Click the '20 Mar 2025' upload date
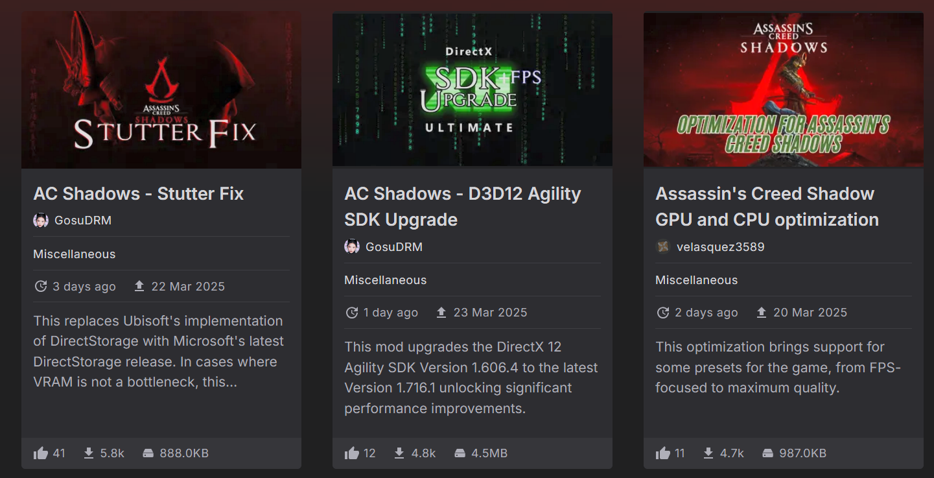The image size is (934, 478). (x=810, y=313)
